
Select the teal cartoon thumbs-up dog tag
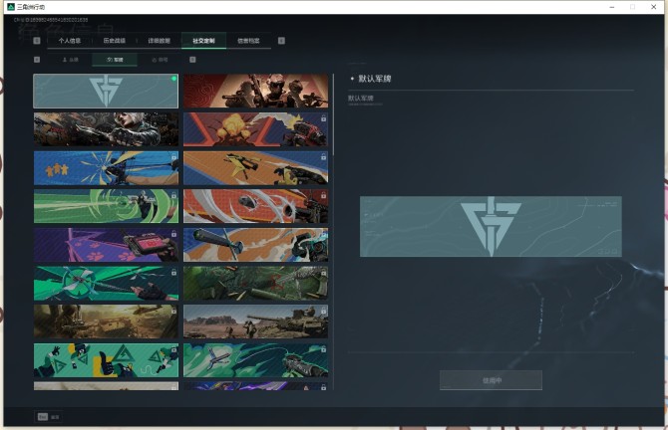pos(106,360)
